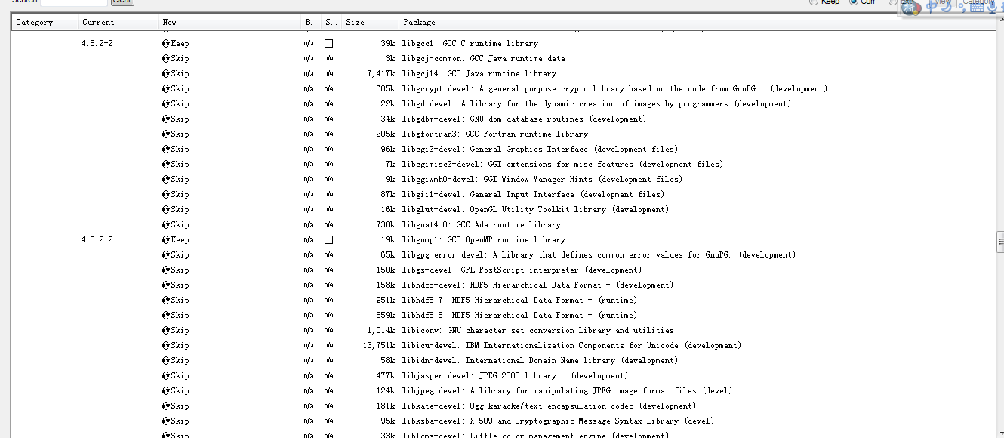Click the 7,417k size value
This screenshot has height=438, width=1004.
381,74
